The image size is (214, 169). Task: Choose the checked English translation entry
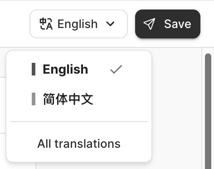click(x=79, y=69)
